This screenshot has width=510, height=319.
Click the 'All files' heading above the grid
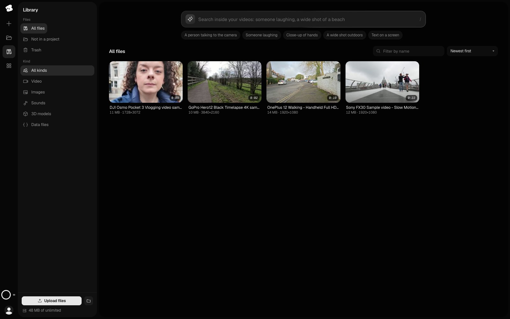coord(117,51)
